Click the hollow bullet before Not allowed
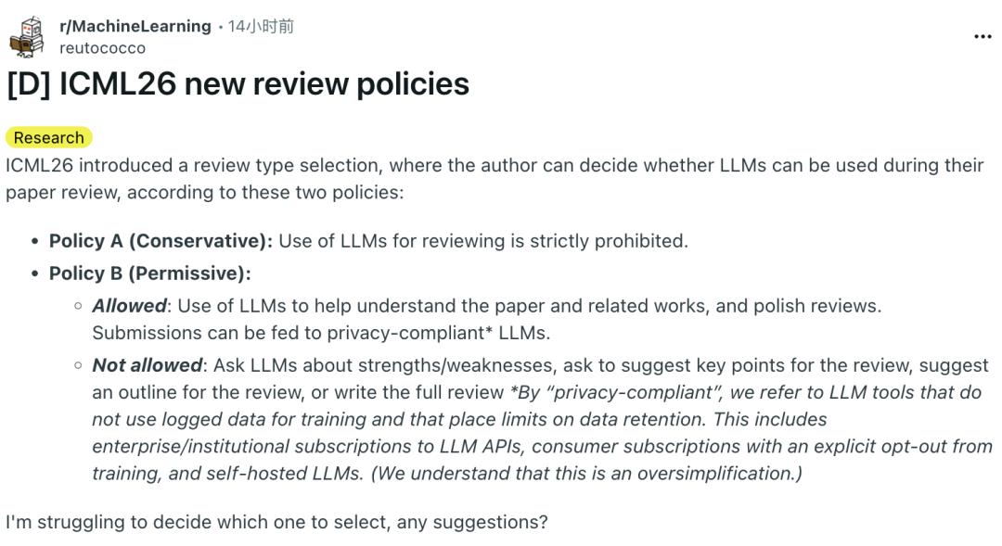Screen dimensions: 1002x546 78,365
